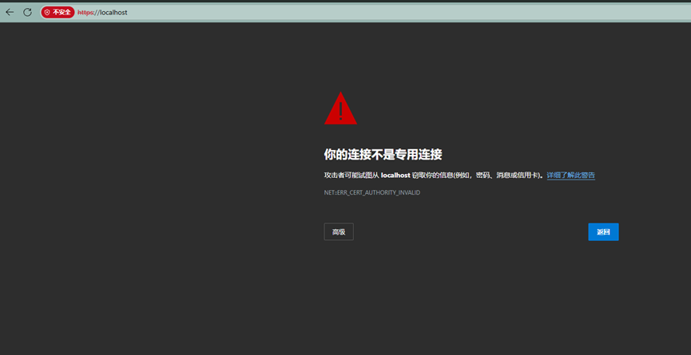Screen dimensions: 691x355
Task: Click the blue 返回 button
Action: click(x=603, y=232)
